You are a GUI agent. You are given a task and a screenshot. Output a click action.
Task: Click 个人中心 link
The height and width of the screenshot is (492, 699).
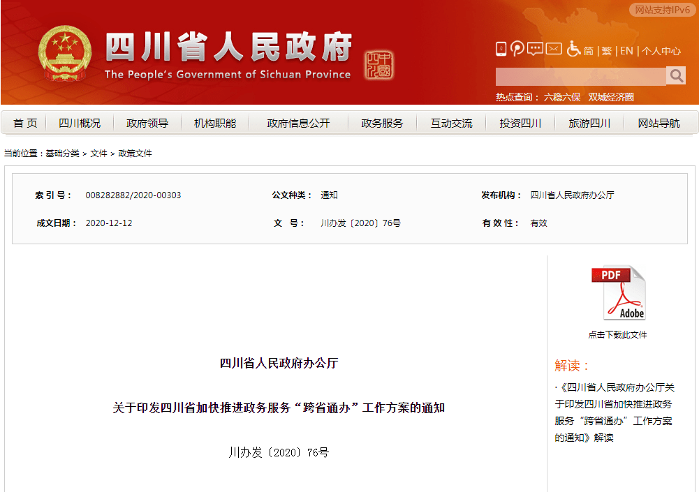point(661,51)
